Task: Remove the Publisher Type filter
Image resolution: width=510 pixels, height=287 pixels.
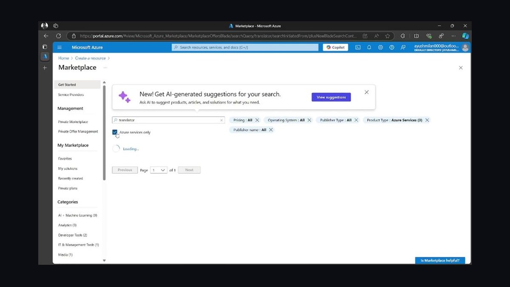Action: click(x=356, y=120)
